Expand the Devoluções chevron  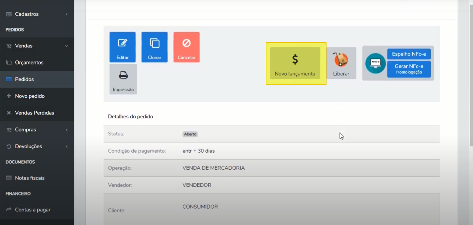[66, 146]
